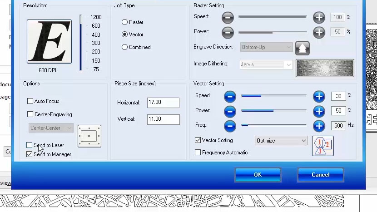Toggle the Auto Focus checkbox

click(30, 101)
